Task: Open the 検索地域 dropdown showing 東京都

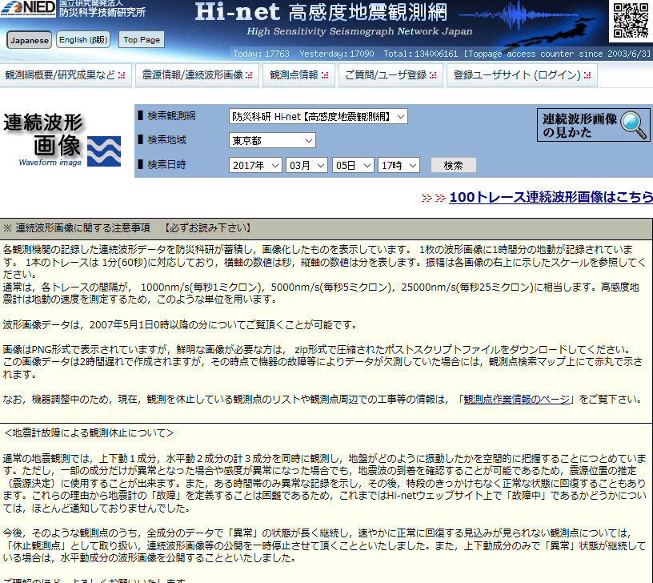Action: point(272,140)
